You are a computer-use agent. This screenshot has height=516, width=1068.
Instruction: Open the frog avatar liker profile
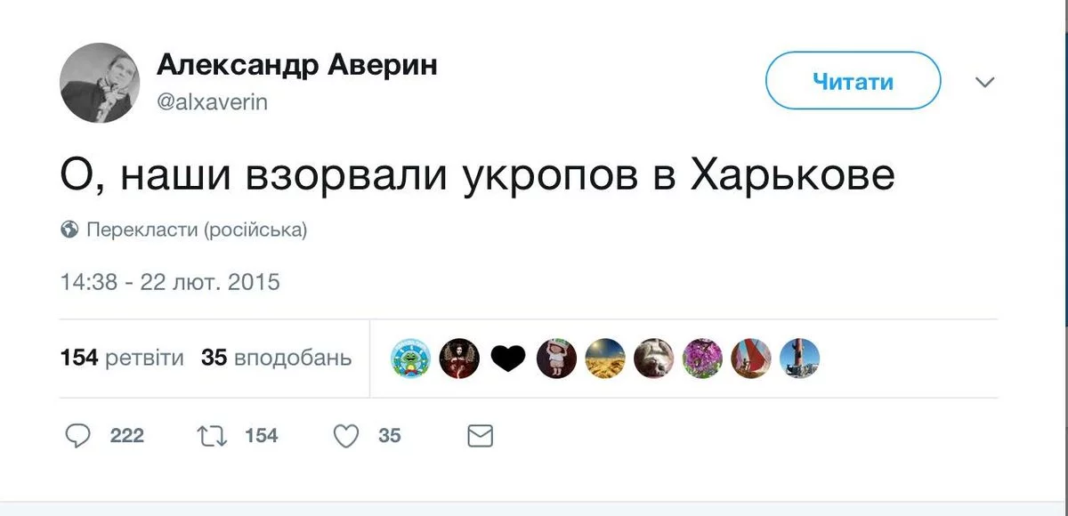point(411,359)
